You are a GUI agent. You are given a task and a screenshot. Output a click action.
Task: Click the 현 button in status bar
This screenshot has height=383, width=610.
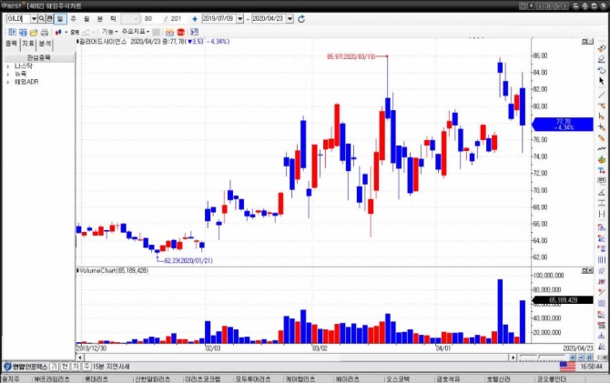point(65,367)
